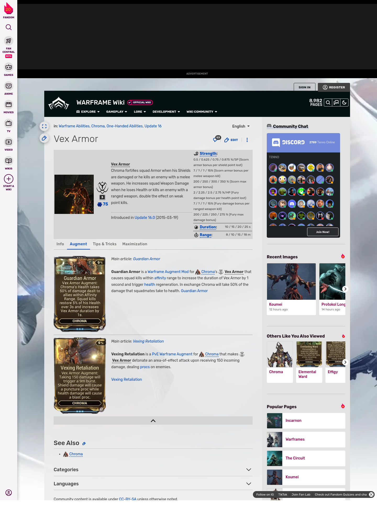Close the bottom Fandom promo bar
377x523 pixels.
point(371,494)
